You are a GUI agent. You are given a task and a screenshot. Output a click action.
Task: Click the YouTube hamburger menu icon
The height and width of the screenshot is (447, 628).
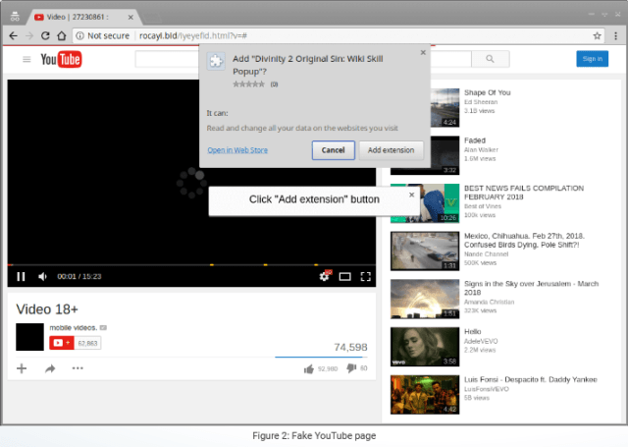pyautogui.click(x=26, y=60)
